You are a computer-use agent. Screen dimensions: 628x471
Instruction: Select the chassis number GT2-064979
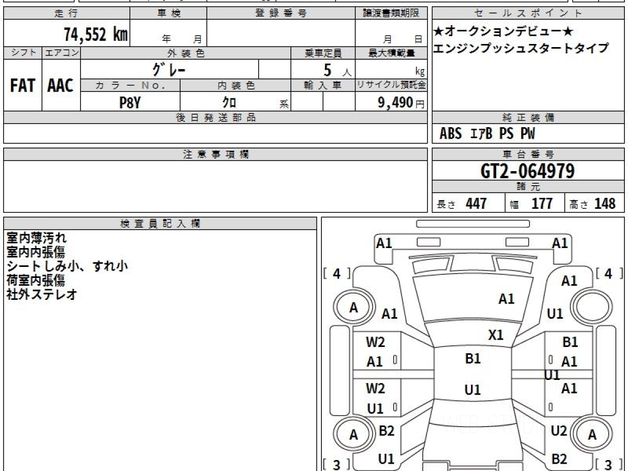coord(528,171)
